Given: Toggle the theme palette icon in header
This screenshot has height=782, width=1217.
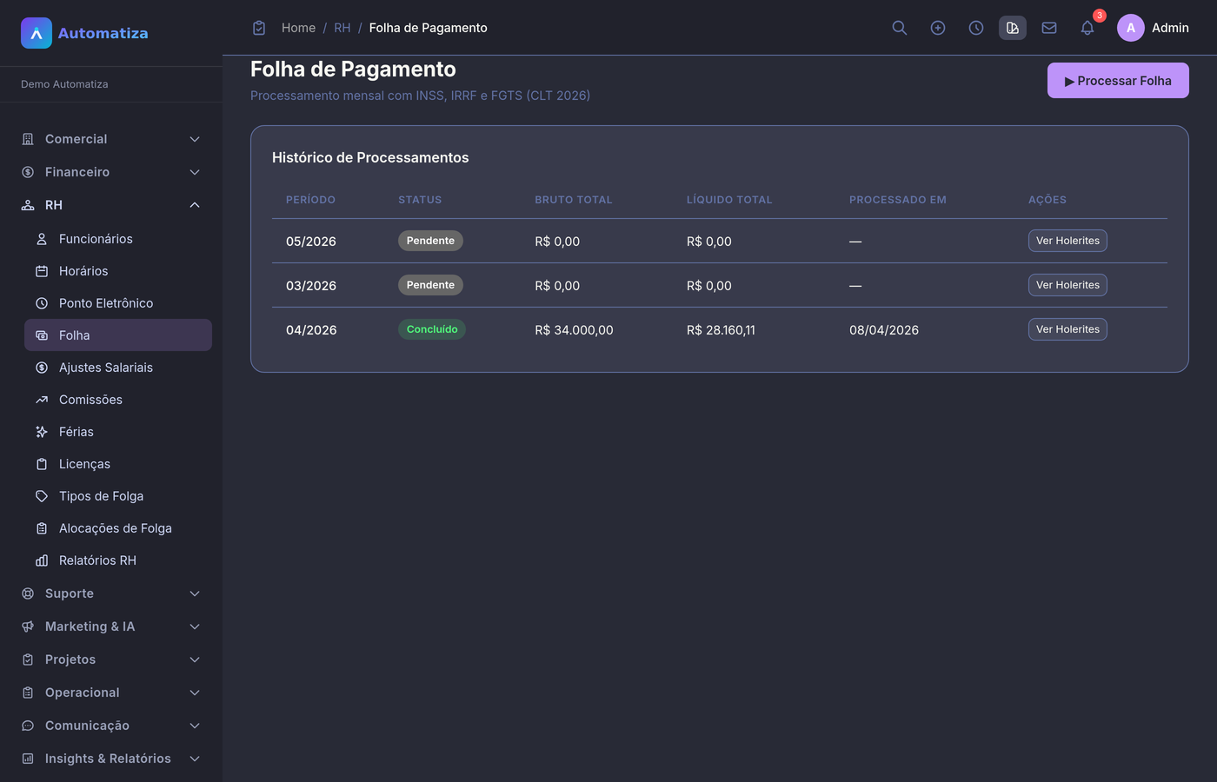Looking at the screenshot, I should pyautogui.click(x=1013, y=28).
